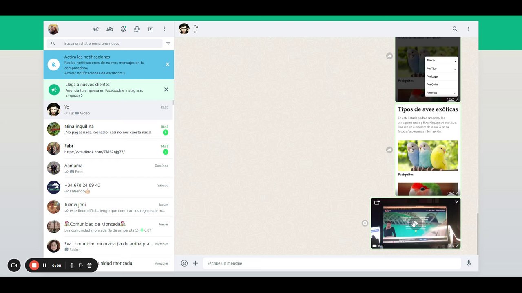Click the 'Yo' contact name in the chat header
Viewport: 522px width, 293px height.
[x=196, y=26]
